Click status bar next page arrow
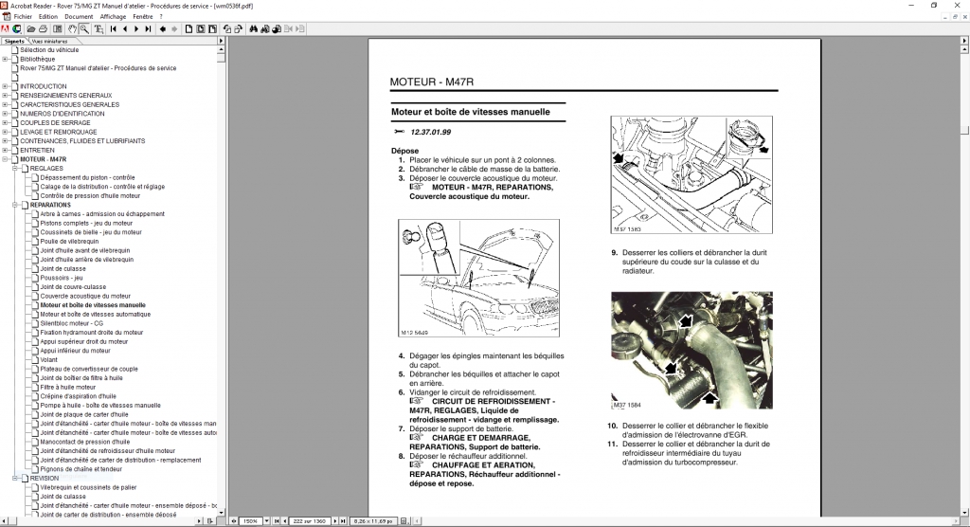 (335, 520)
